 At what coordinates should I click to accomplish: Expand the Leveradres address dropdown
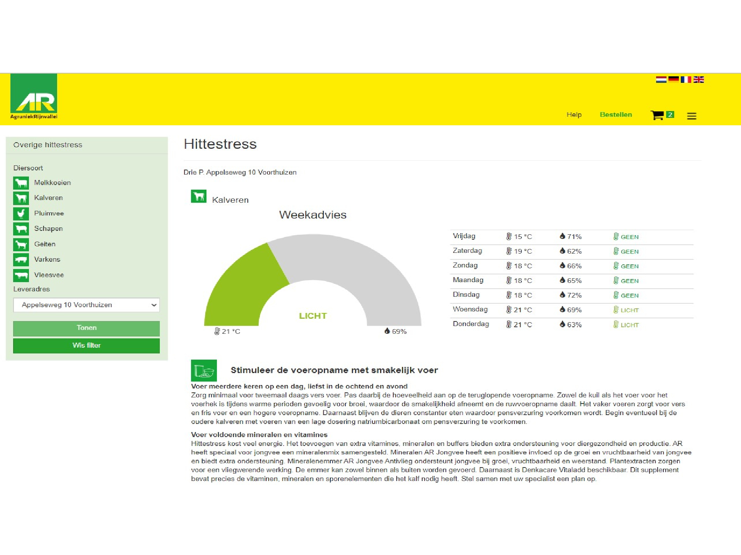click(x=86, y=305)
